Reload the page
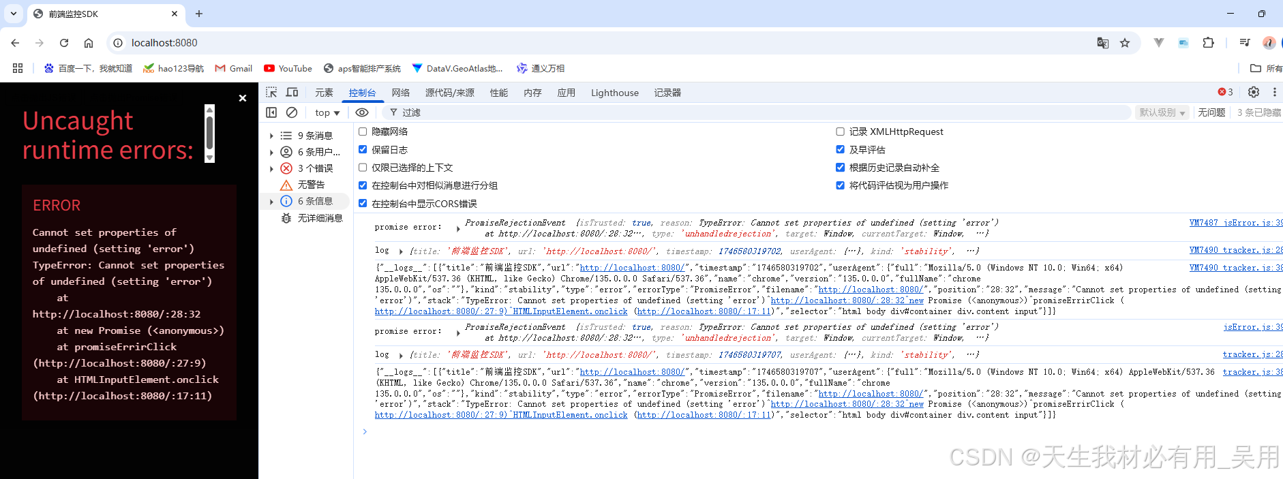Screen dimensions: 1283x479 click(64, 43)
